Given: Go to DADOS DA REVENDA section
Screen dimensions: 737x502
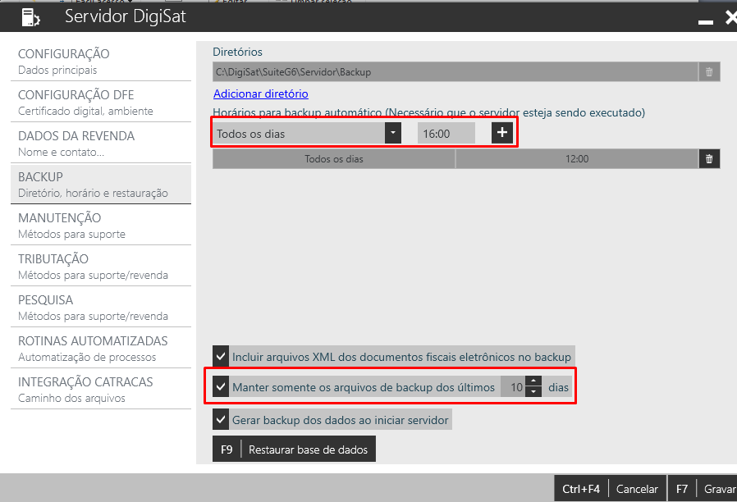Looking at the screenshot, I should click(x=101, y=144).
